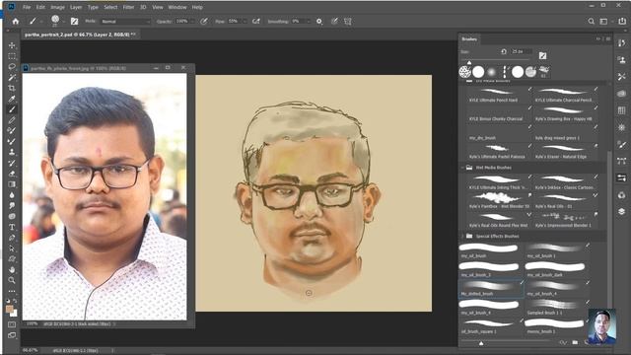Select the Crop tool
Viewport: 631px width, 355px height.
pos(12,88)
